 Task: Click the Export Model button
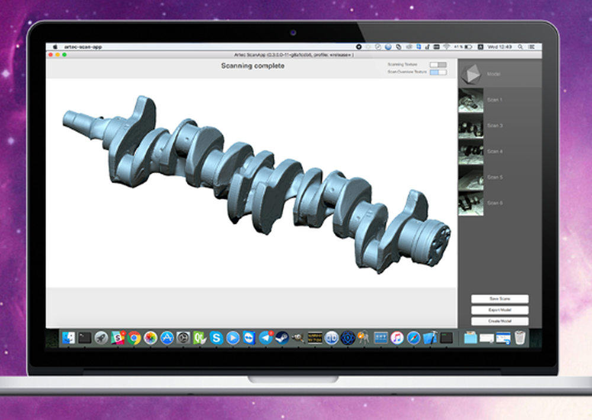500,310
